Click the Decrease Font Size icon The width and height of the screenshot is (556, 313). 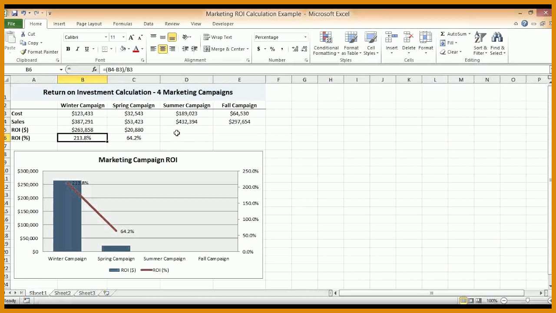pyautogui.click(x=141, y=37)
